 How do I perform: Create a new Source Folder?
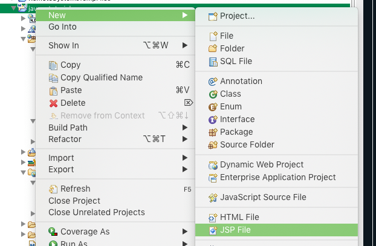(x=247, y=144)
